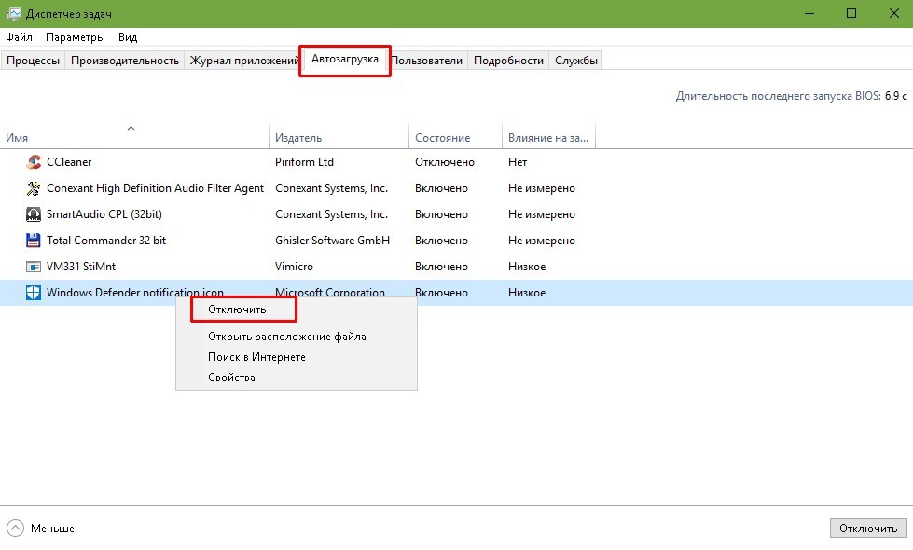
Task: Choose Свойства from the context menu
Action: pos(296,378)
